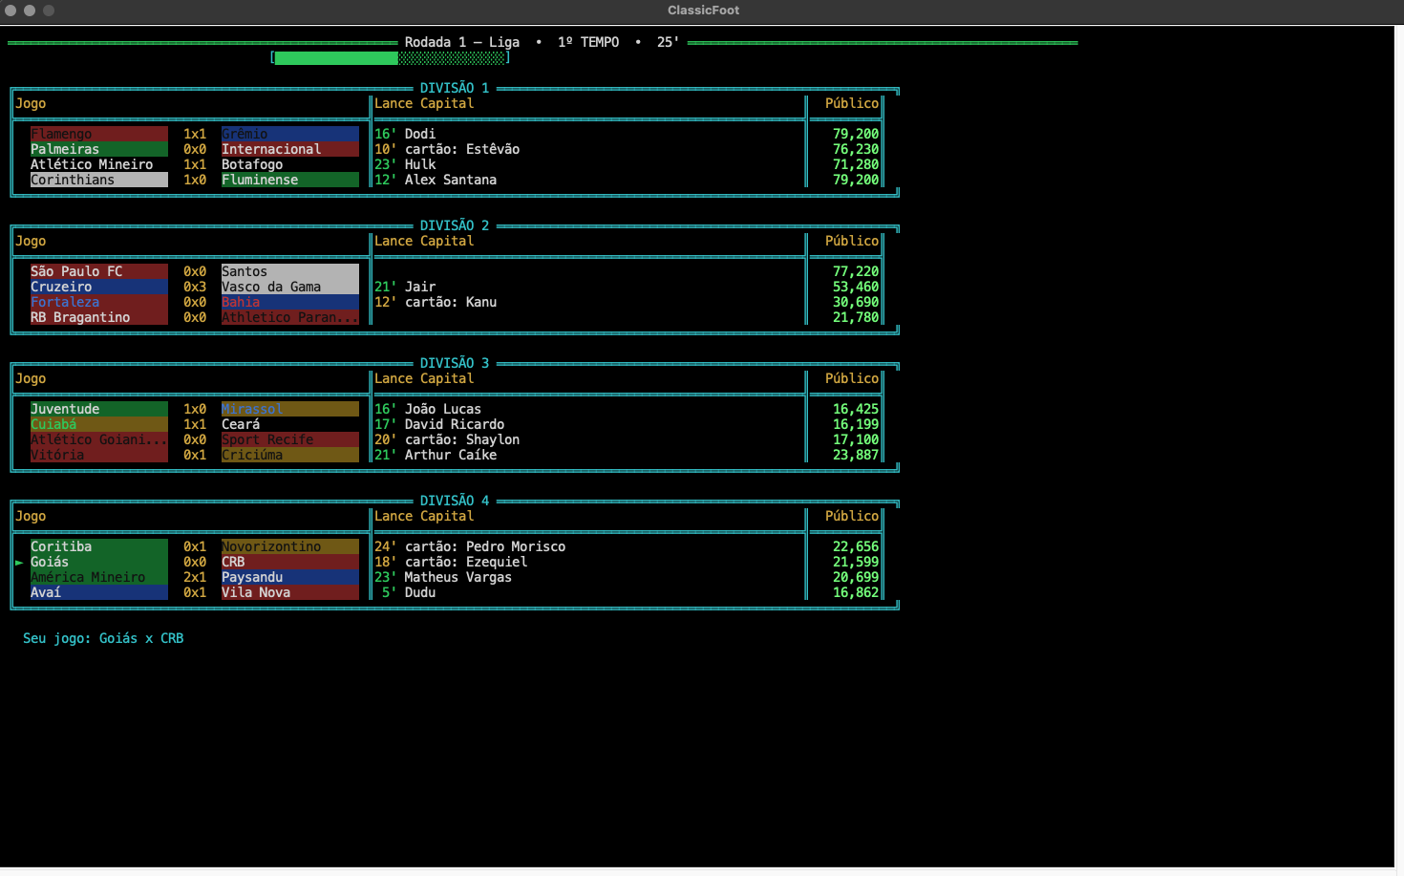Click the 'Seu jogo: Goiás x CRB' line
Viewport: 1404px width, 876px height.
coord(103,638)
